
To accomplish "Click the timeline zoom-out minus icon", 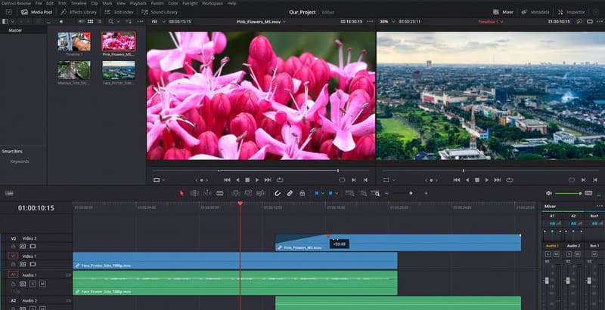I will [386, 193].
